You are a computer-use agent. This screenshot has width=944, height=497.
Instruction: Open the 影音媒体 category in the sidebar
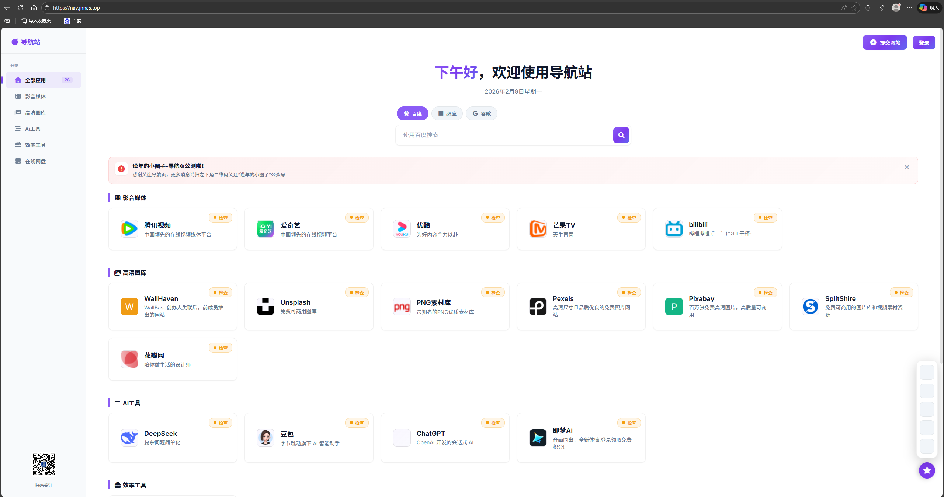pos(35,97)
